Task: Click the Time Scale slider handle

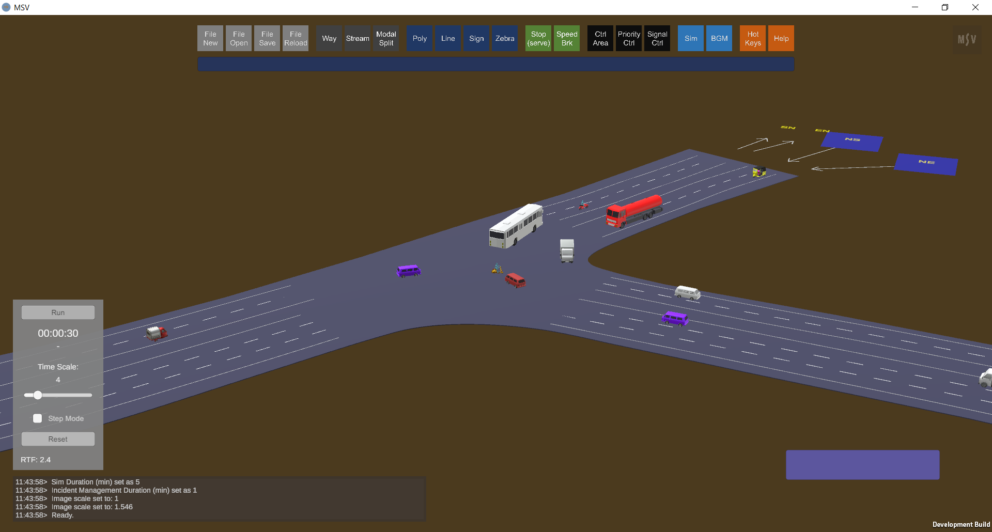Action: tap(38, 395)
